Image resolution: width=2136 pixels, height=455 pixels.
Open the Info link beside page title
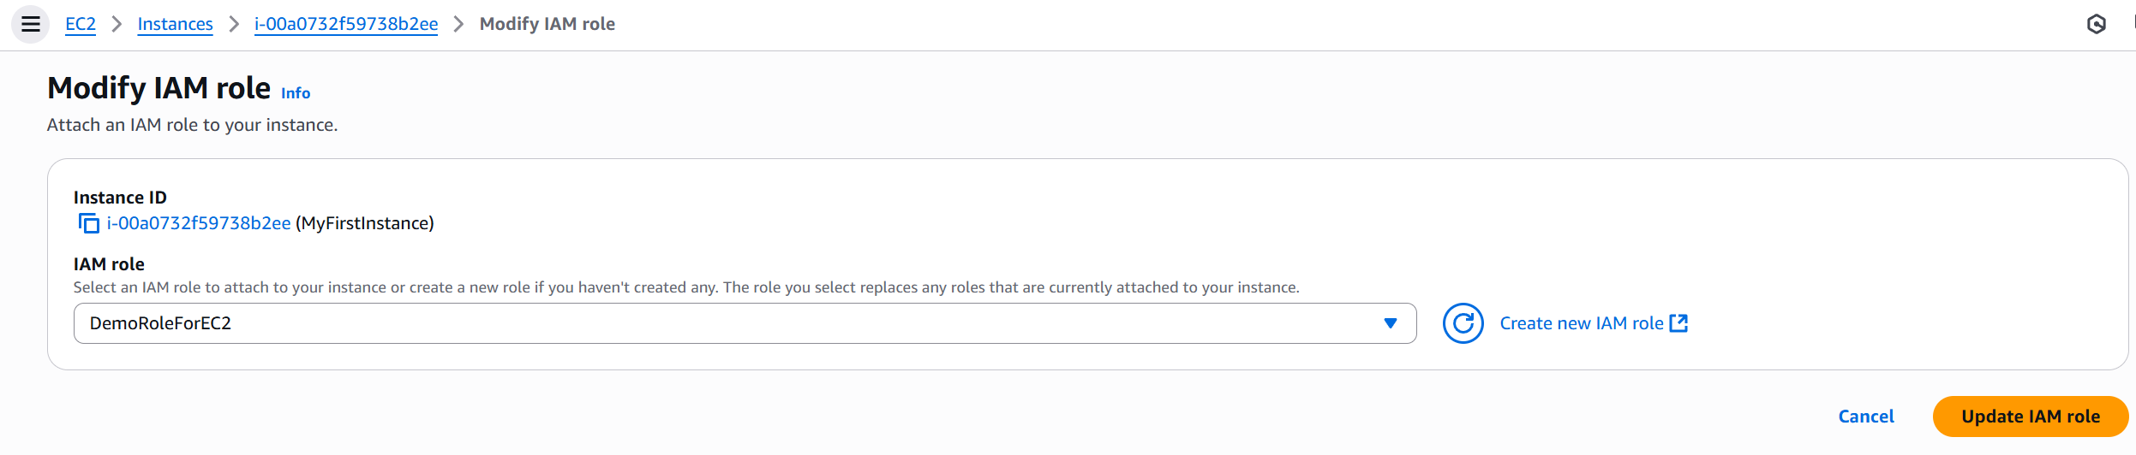(x=296, y=93)
